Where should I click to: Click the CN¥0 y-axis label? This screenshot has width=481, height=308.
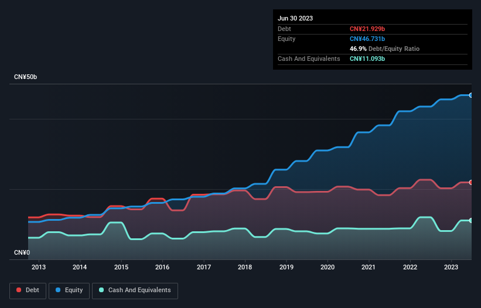(22, 252)
